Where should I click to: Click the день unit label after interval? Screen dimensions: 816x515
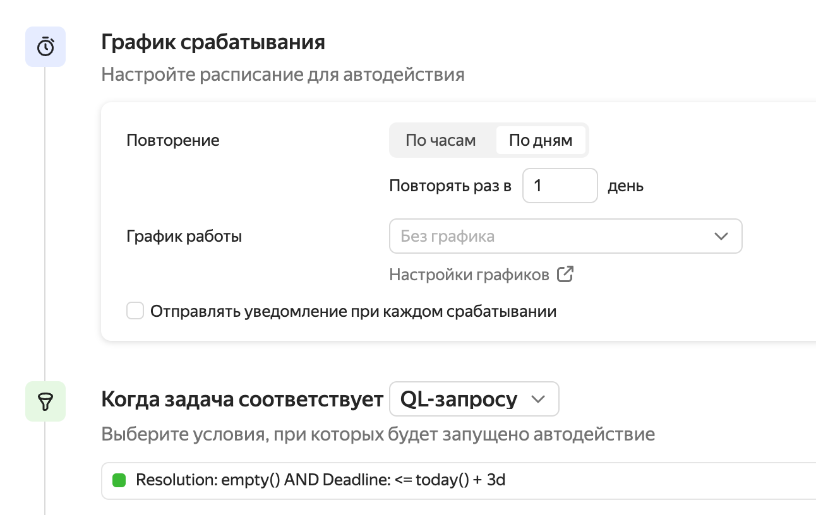(x=625, y=186)
